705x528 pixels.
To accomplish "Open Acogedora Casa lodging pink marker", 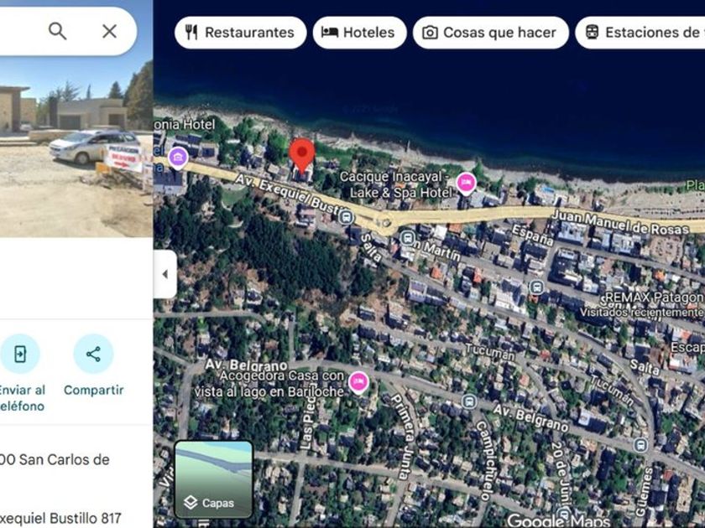I will coord(358,383).
